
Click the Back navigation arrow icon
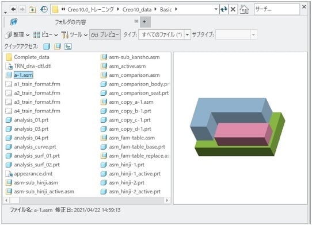14,9
